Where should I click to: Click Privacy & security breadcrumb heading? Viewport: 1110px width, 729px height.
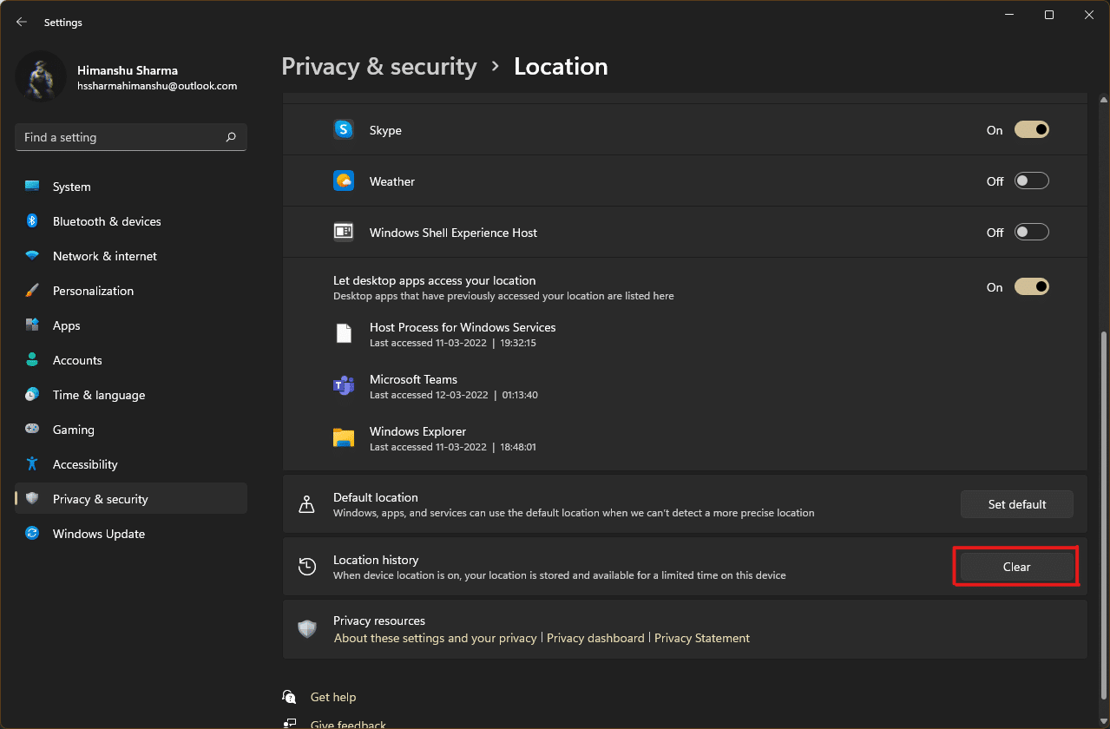click(379, 67)
